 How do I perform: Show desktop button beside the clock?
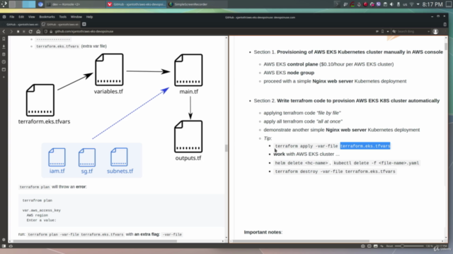449,4
